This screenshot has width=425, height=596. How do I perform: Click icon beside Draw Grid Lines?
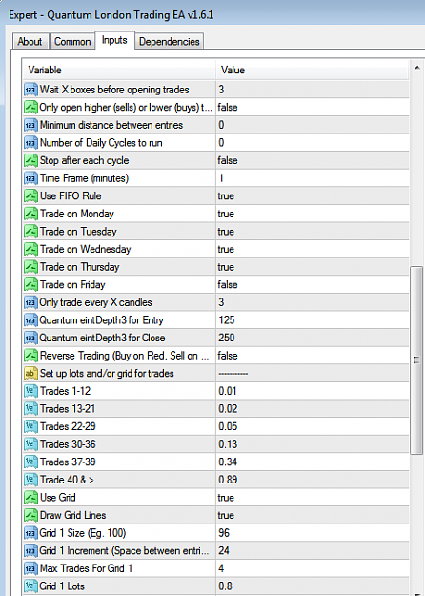tap(30, 515)
